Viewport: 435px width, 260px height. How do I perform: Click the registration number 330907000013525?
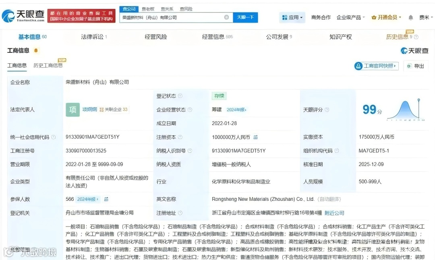(86, 150)
